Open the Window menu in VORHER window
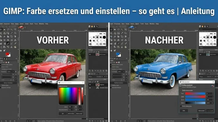218x122 pixels. (x=42, y=24)
